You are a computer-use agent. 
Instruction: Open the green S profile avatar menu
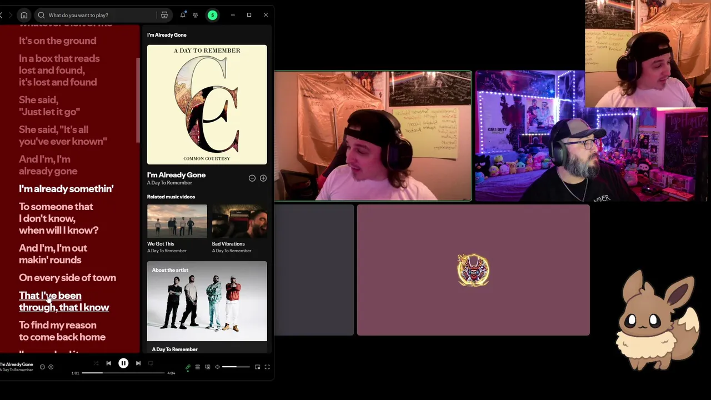212,15
